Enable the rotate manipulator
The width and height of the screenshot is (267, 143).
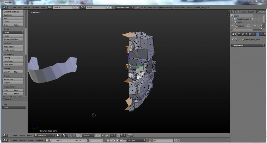[x=77, y=135]
